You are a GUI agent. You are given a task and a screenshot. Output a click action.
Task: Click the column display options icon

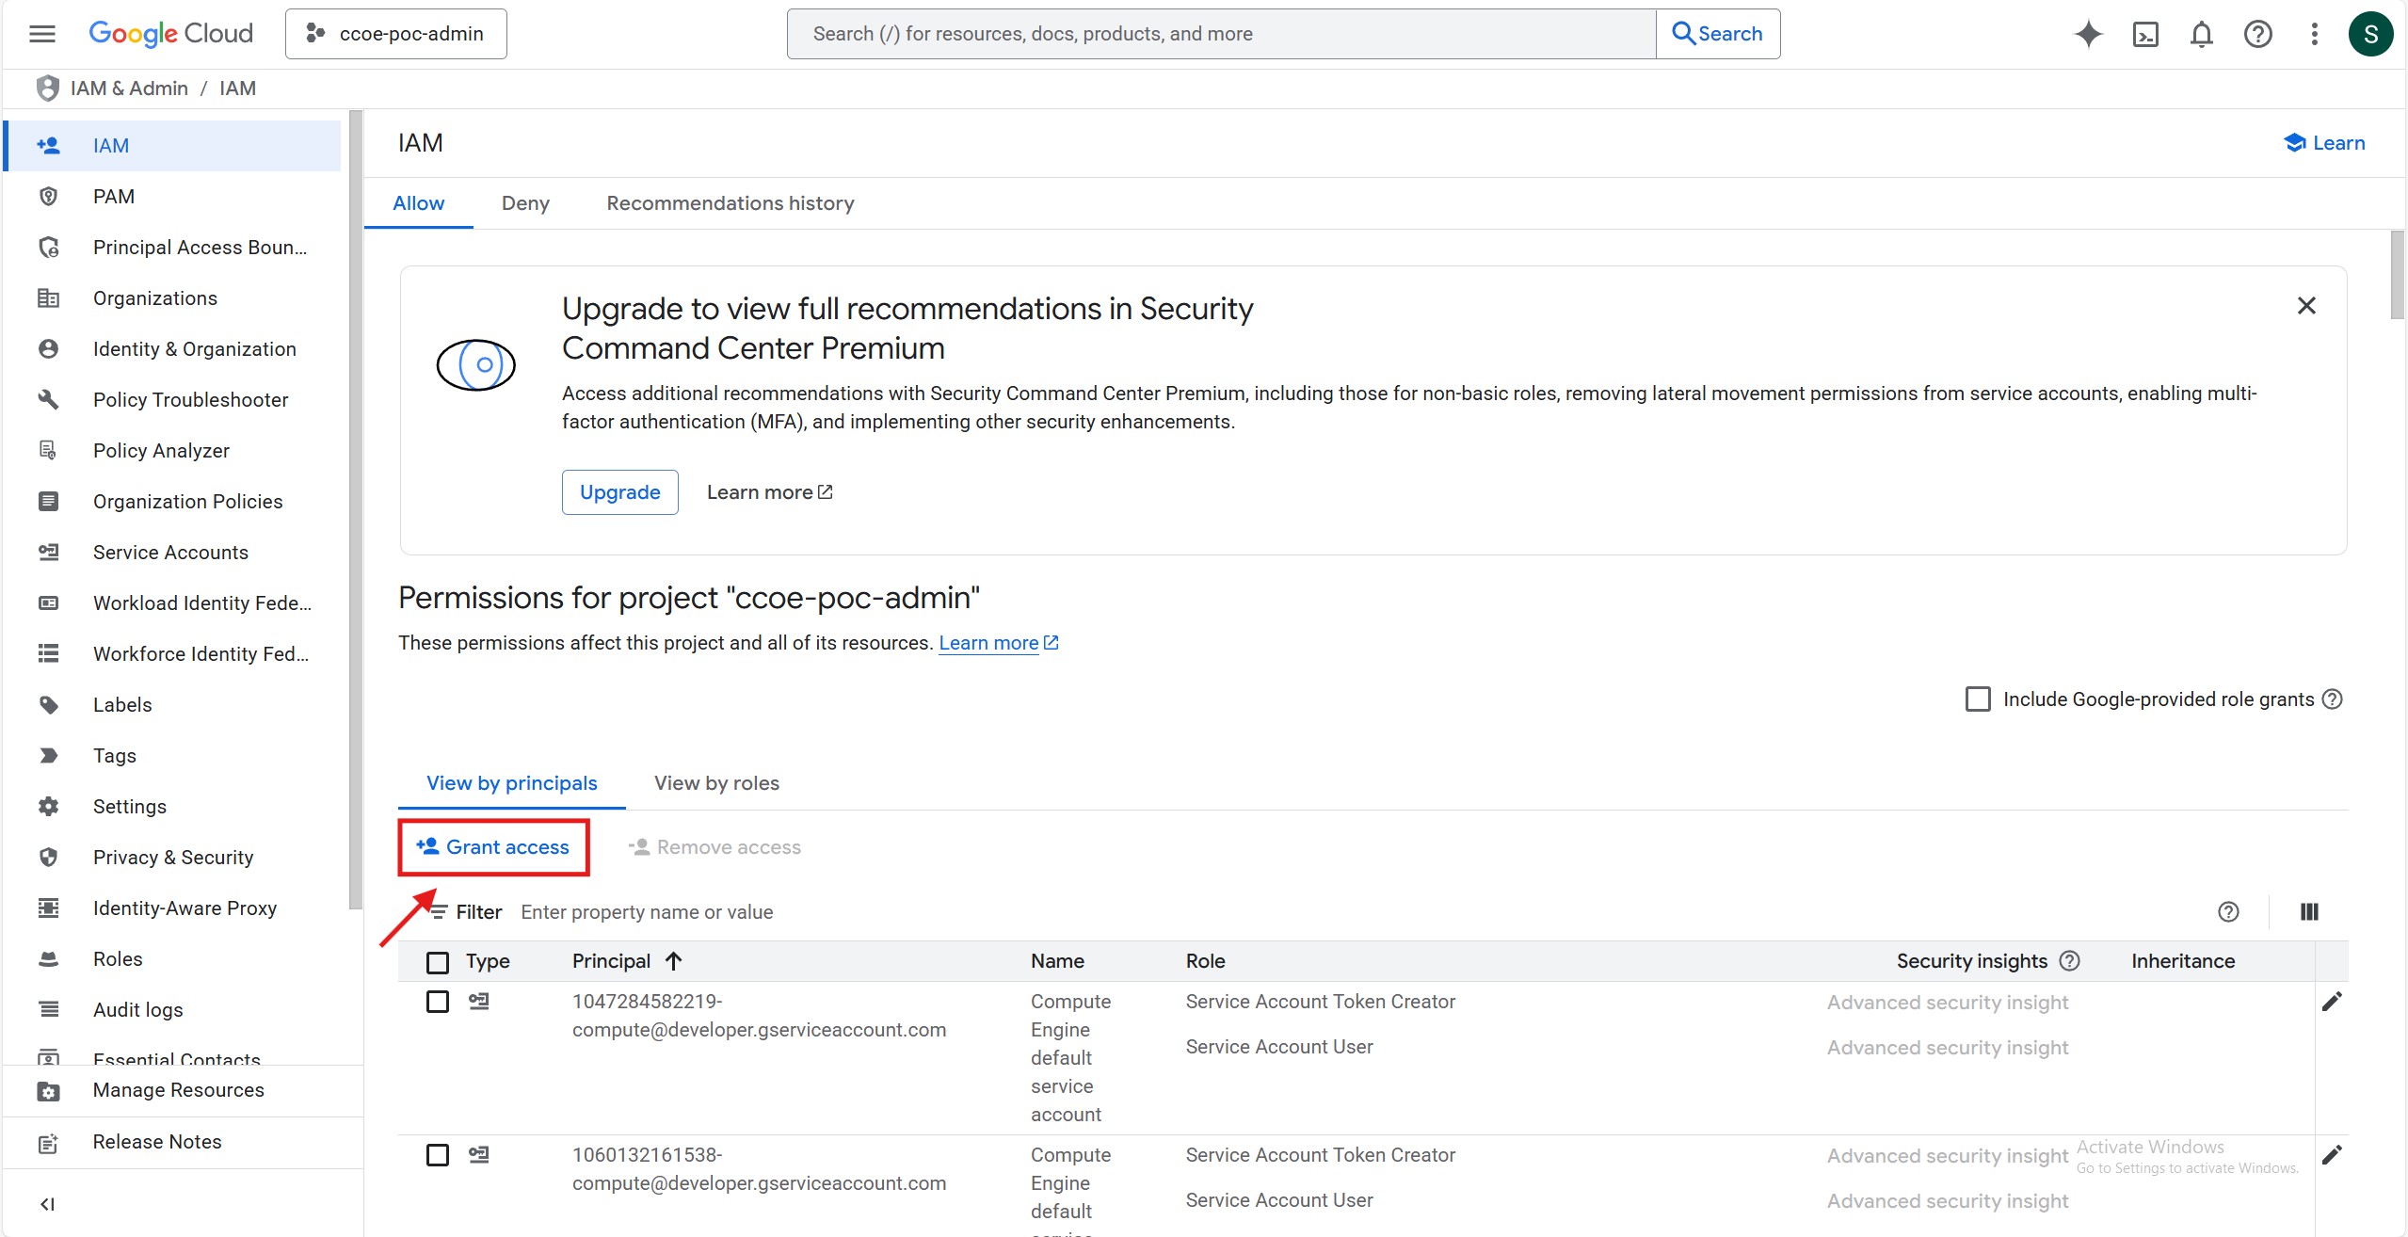pos(2308,911)
